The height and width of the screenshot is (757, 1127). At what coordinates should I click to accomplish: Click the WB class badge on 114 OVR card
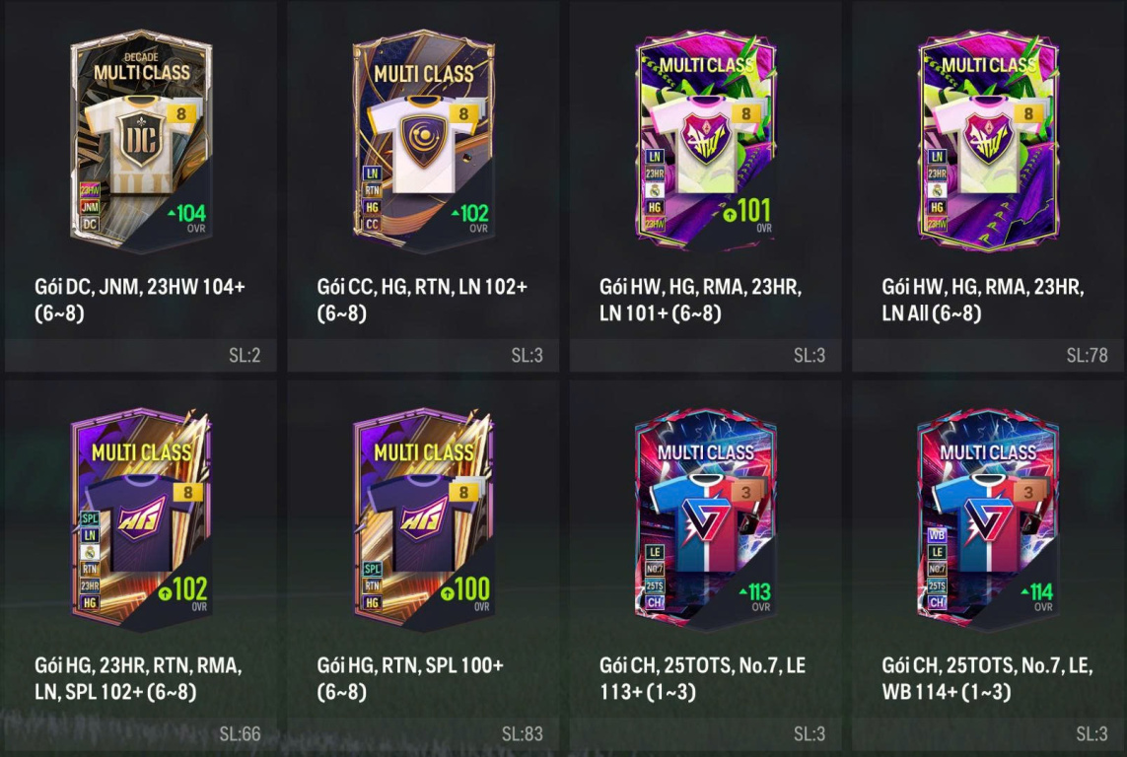pyautogui.click(x=937, y=536)
